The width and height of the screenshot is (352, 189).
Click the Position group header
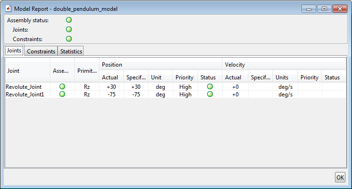tap(160, 65)
